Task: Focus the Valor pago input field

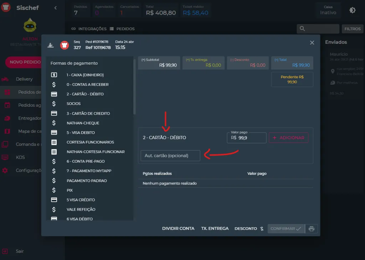Action: 247,138
